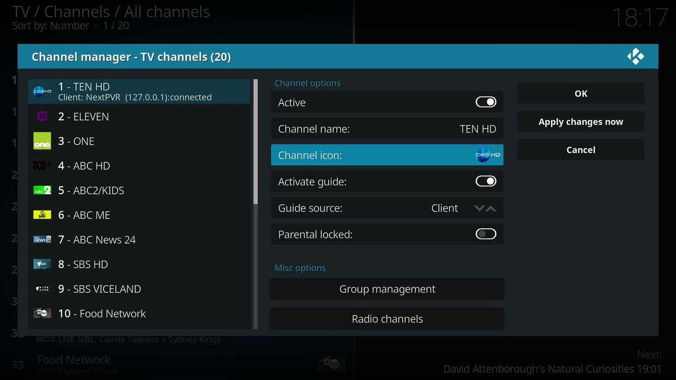Click the Guide source down chevron
676x380 pixels.
point(479,208)
